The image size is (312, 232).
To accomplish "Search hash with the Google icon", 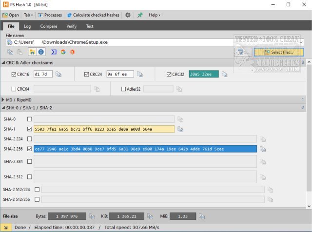I will 63,52.
